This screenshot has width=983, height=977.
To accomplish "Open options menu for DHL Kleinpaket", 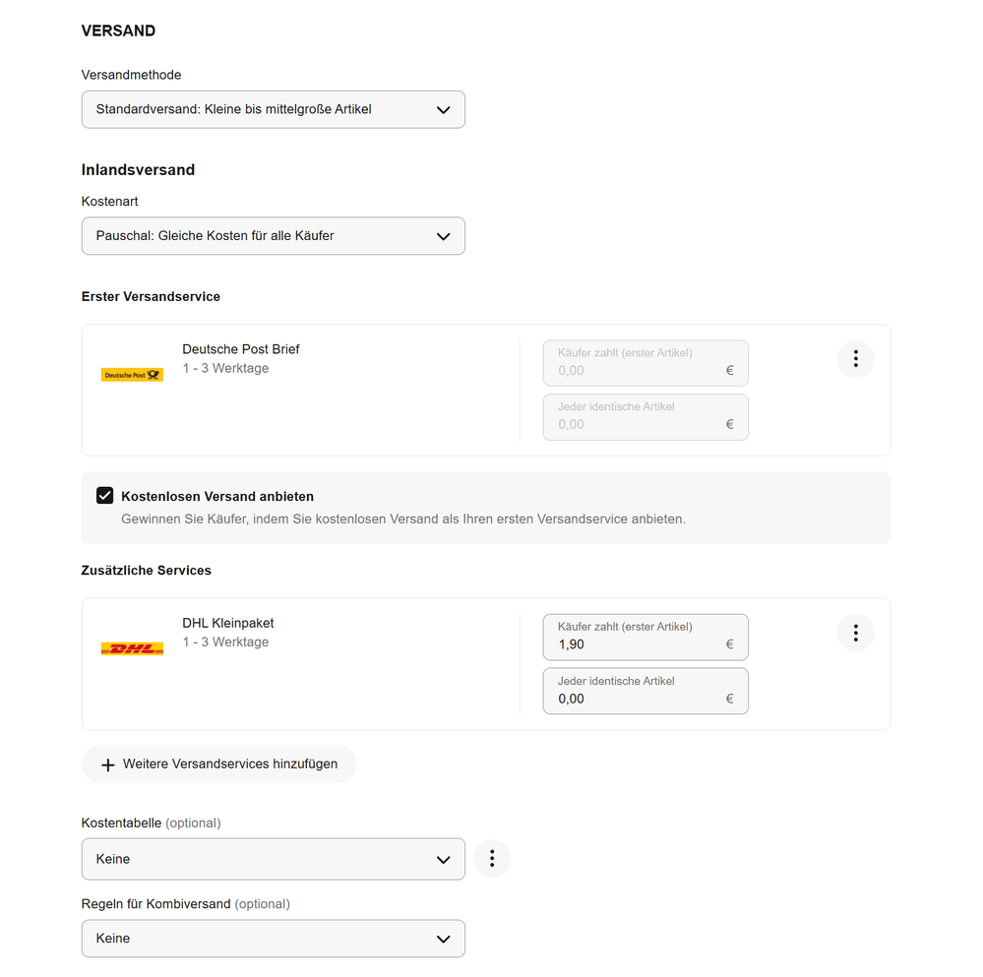I will coord(855,633).
